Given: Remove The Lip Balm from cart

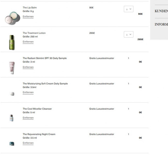Looking at the screenshot, I should 28,17.
